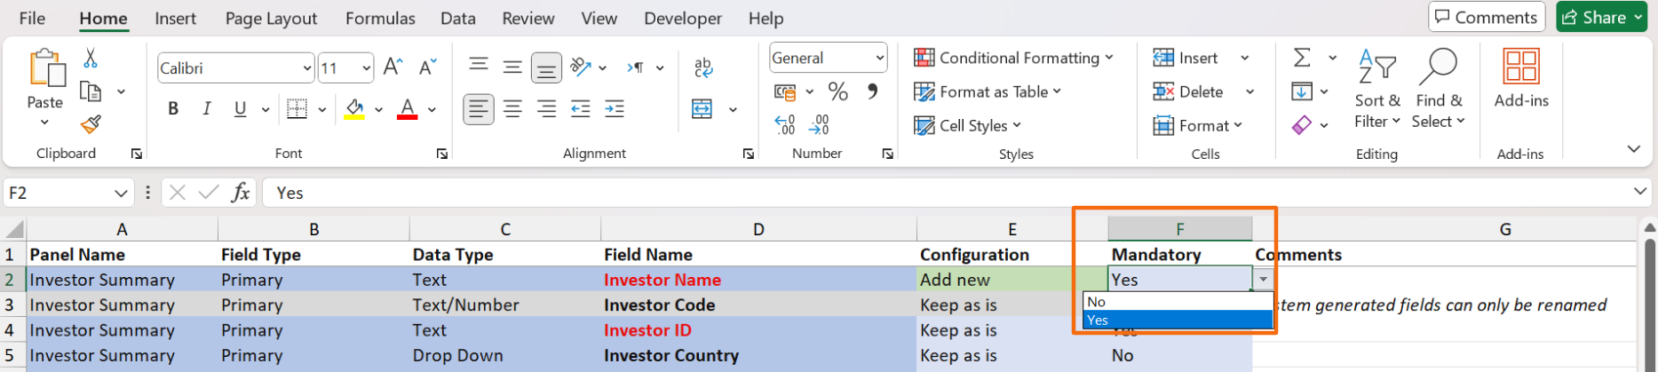
Task: Enable Center horizontal alignment
Action: 512,109
